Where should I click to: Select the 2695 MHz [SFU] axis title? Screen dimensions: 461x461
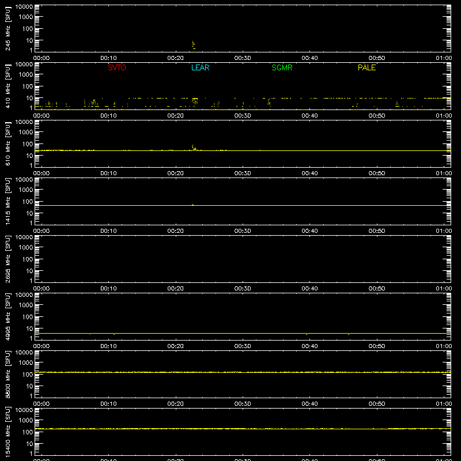coord(7,259)
